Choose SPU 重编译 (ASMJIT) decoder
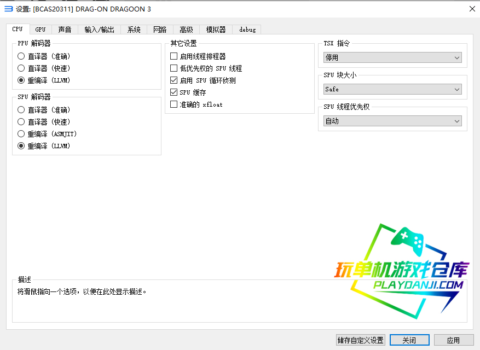Viewport: 480px width, 350px height. pos(21,134)
